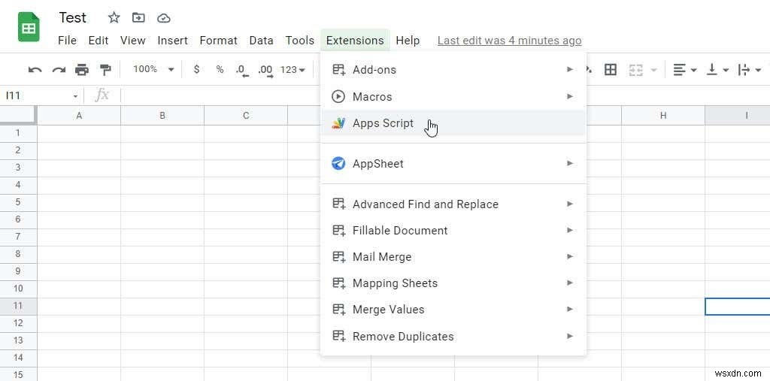Click the Add-ons grid icon

(x=339, y=70)
